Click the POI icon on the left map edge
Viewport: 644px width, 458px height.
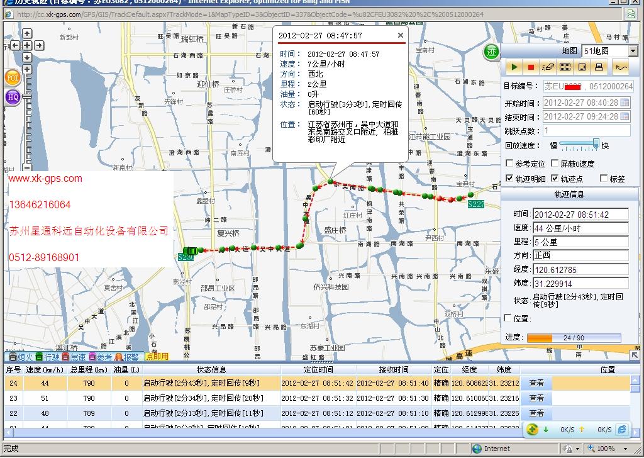pos(11,78)
